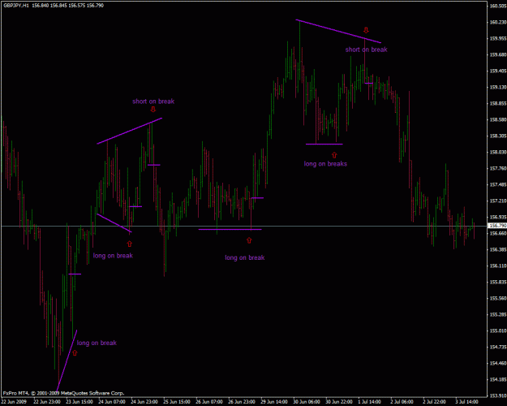Click the GBPJPY,H1 chart title text
The image size is (507, 406).
click(x=54, y=6)
